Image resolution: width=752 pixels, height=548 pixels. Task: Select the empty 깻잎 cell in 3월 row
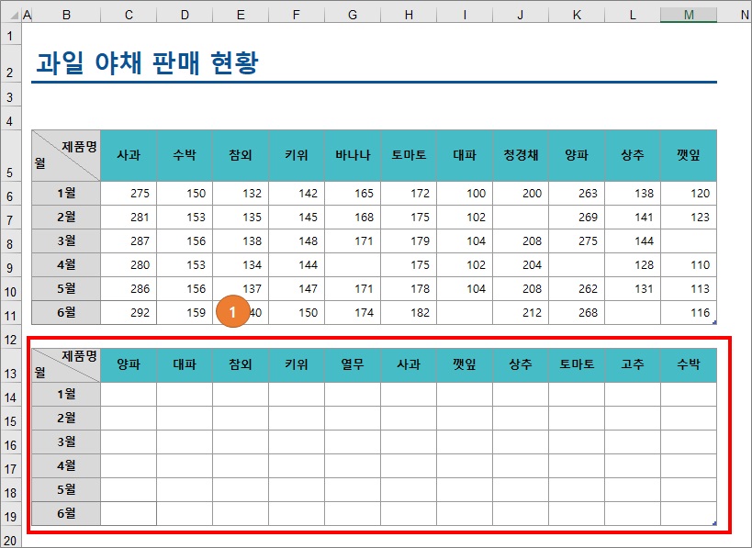tap(689, 240)
